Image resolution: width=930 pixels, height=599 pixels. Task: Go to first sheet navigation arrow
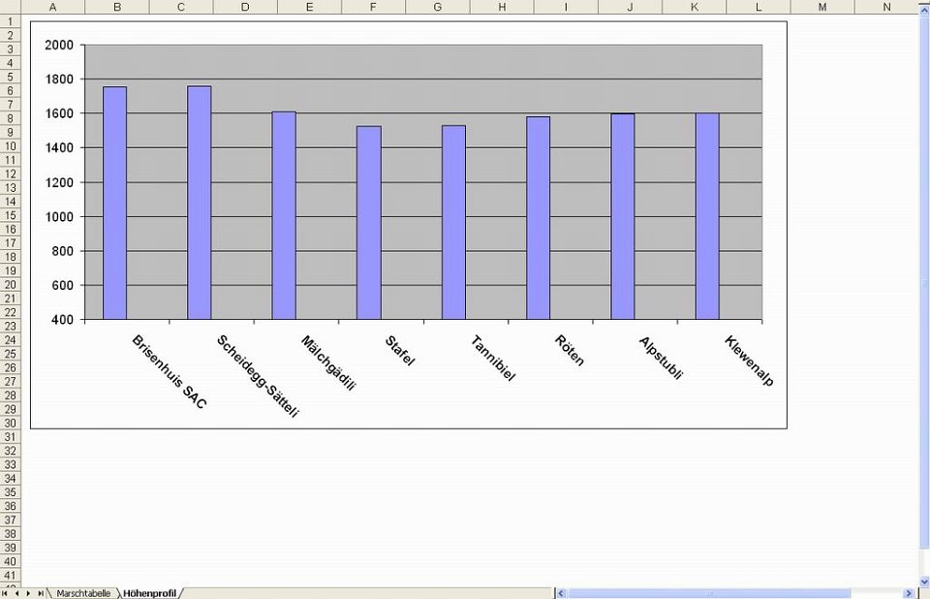tap(6, 593)
